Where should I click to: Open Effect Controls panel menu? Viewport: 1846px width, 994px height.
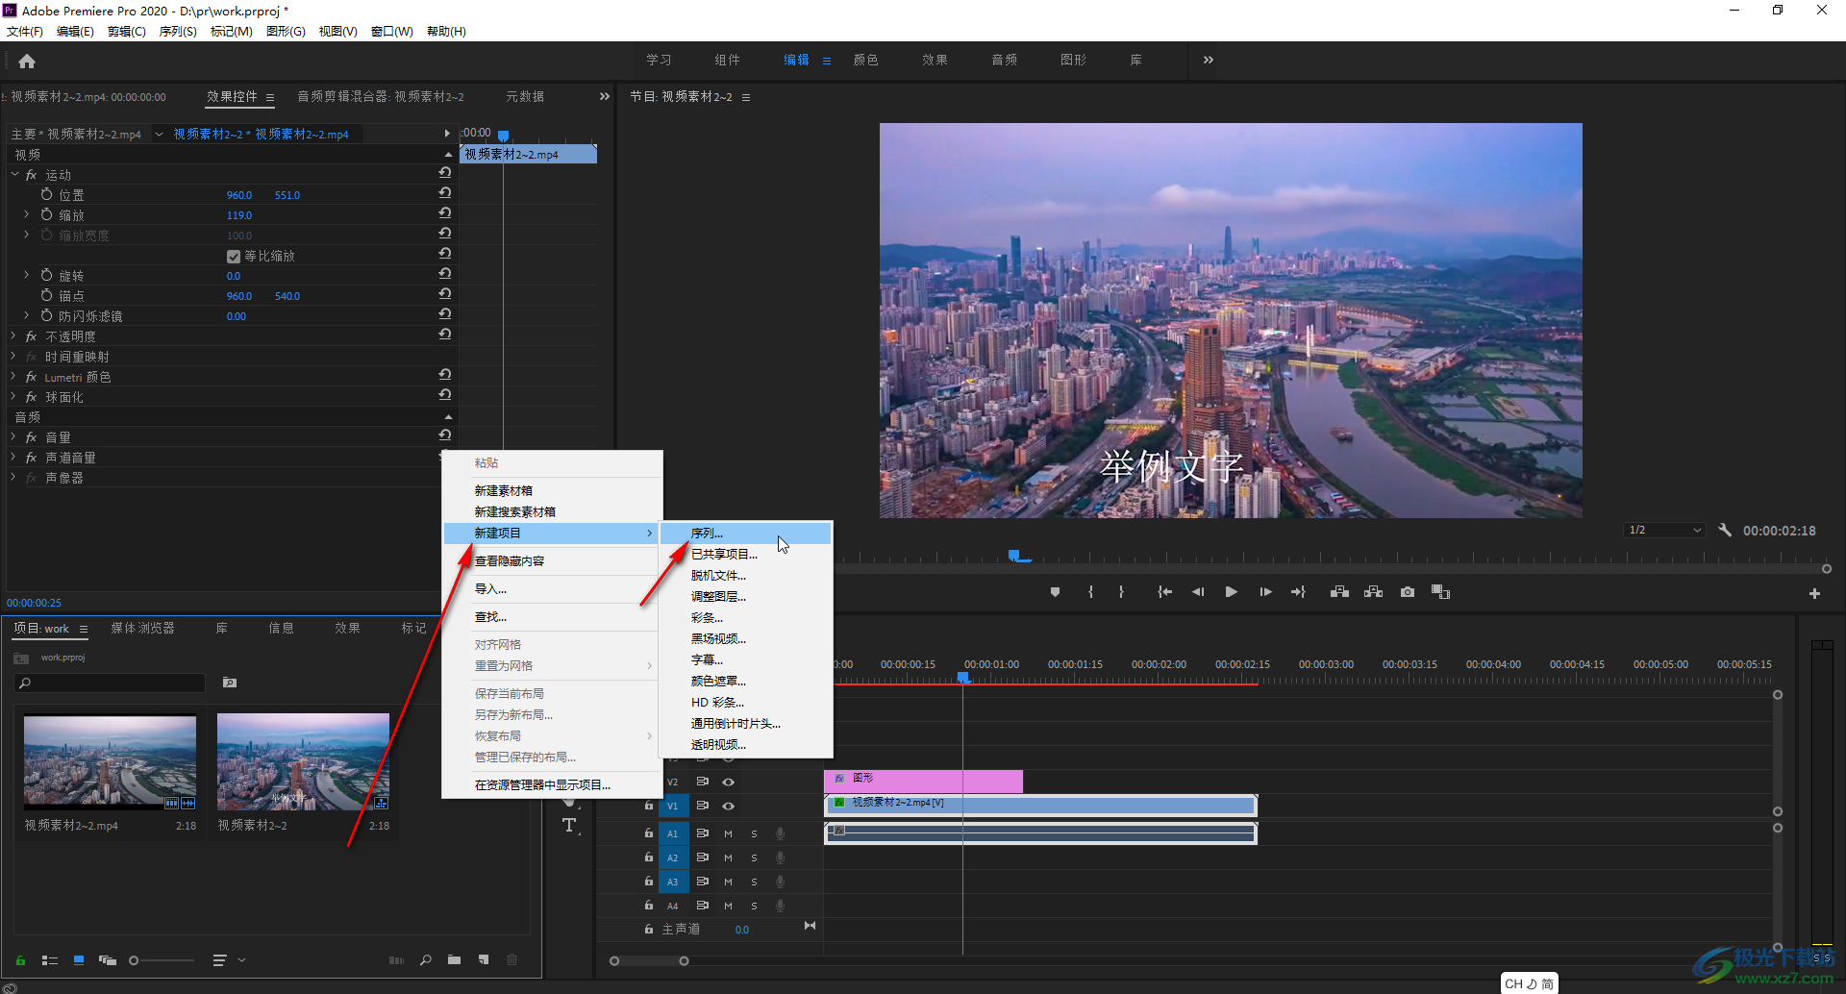click(x=270, y=97)
